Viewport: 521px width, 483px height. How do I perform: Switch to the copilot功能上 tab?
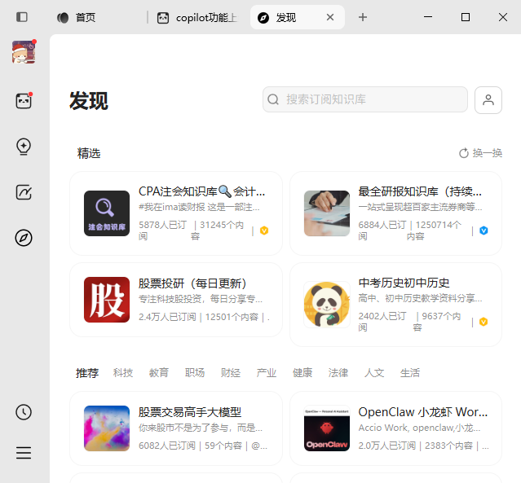pos(197,17)
